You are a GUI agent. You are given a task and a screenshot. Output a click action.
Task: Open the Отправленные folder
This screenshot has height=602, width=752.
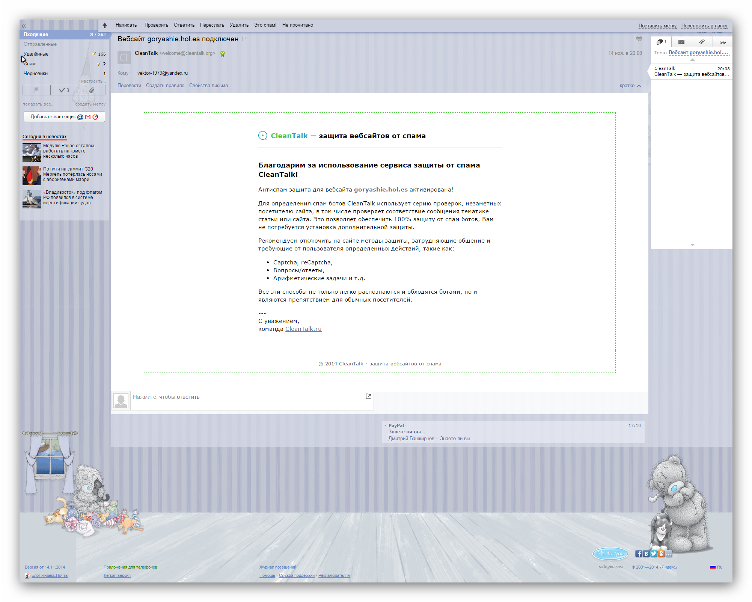pyautogui.click(x=40, y=44)
